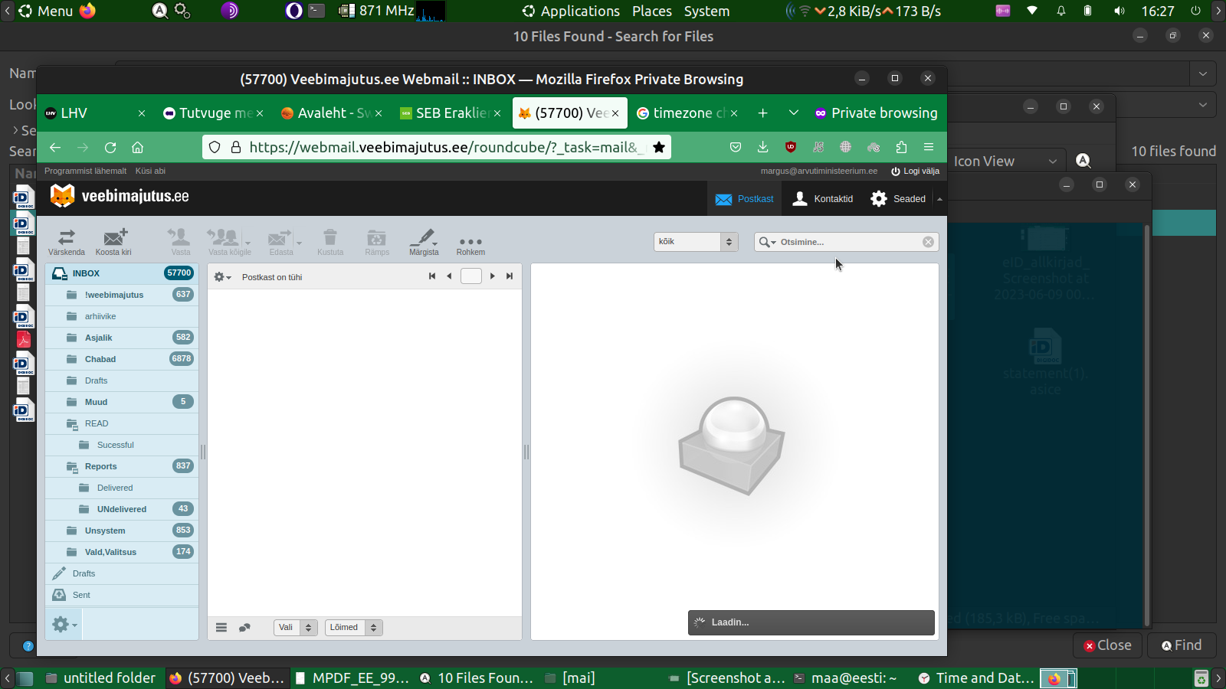The image size is (1226, 689).
Task: Go to Firefox home page
Action: click(138, 147)
